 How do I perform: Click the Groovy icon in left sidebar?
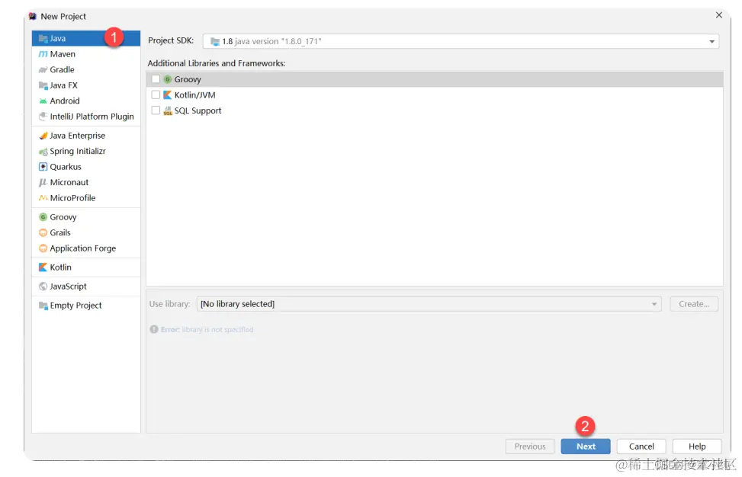pos(43,217)
